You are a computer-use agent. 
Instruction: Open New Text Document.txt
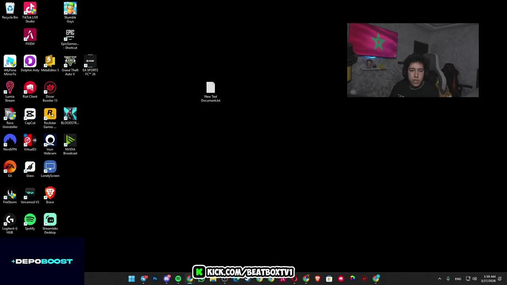[210, 89]
